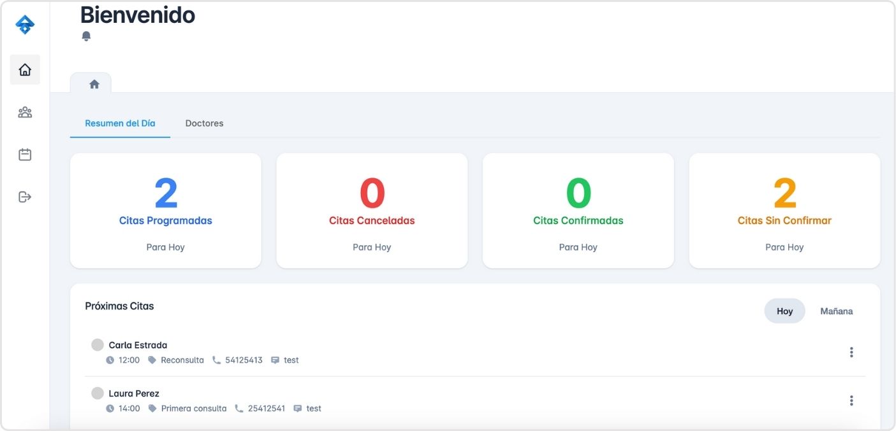This screenshot has width=896, height=431.
Task: Select the Resumen del Día tab
Action: (120, 124)
